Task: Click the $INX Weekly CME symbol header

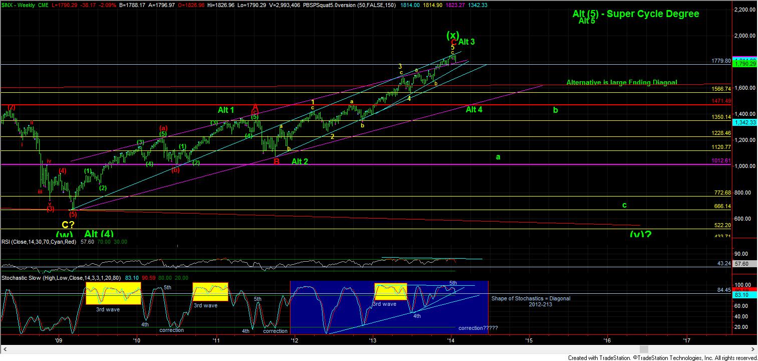Action: click(21, 4)
